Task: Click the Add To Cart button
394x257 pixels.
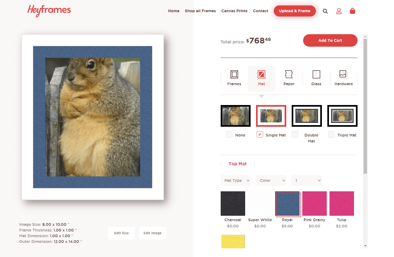Action: pyautogui.click(x=330, y=40)
